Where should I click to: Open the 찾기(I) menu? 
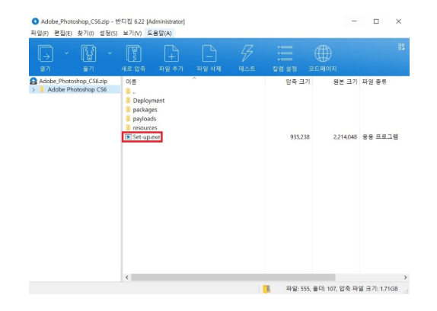(x=85, y=34)
